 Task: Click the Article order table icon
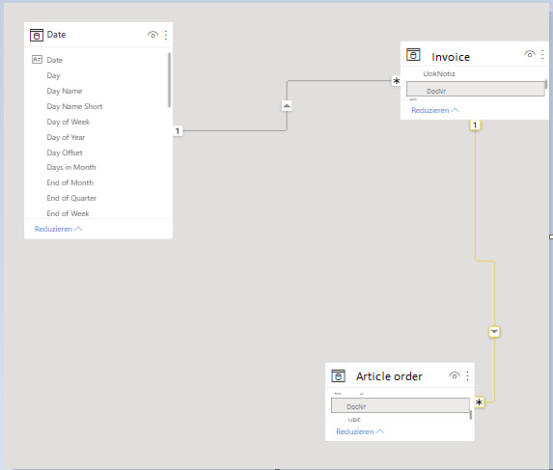[338, 375]
